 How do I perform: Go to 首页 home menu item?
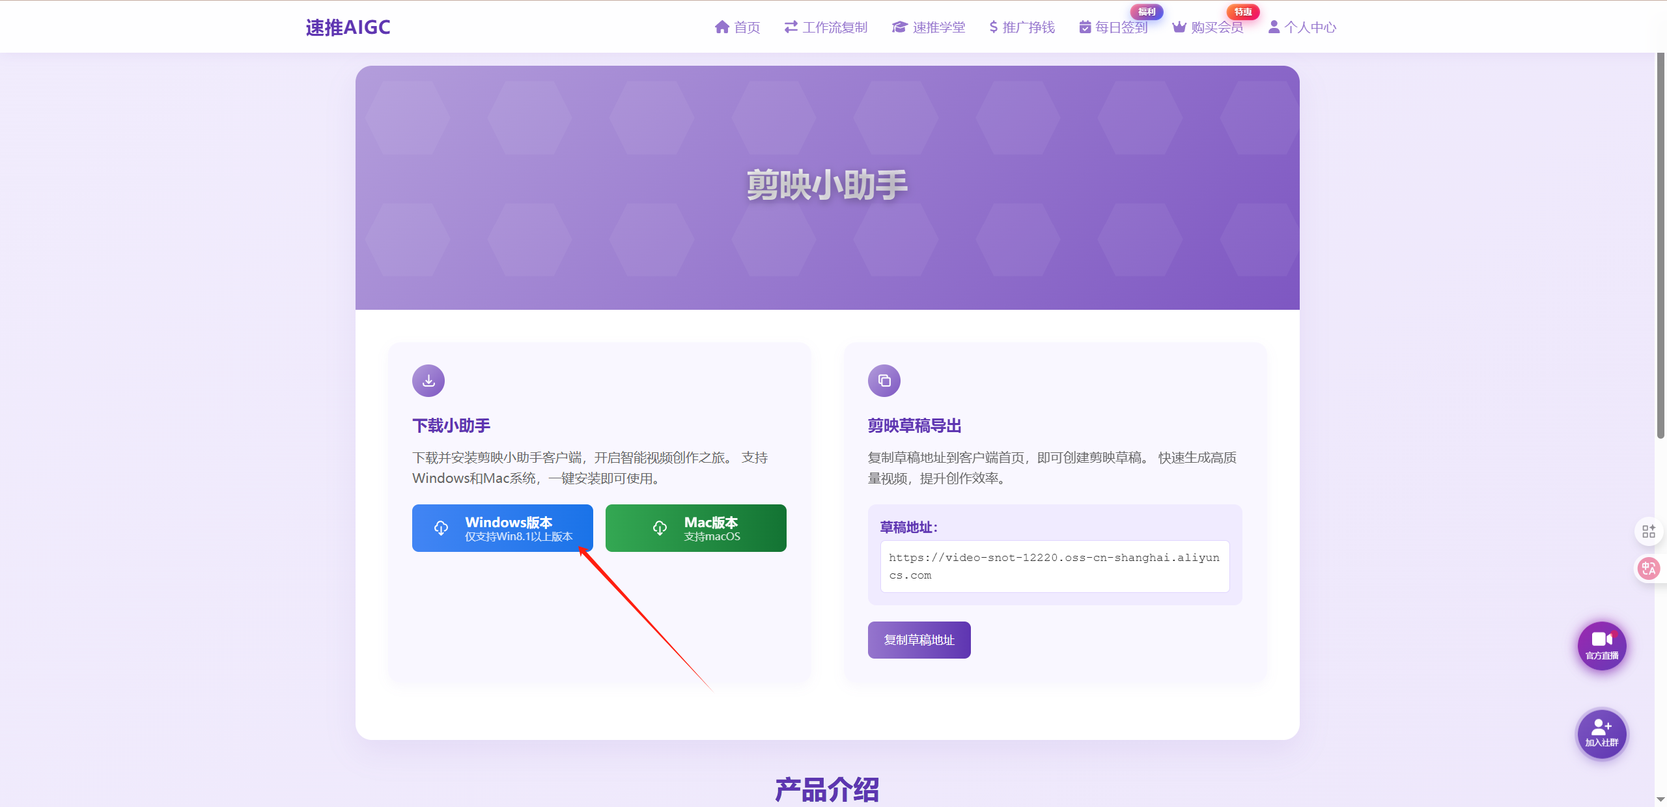click(737, 27)
